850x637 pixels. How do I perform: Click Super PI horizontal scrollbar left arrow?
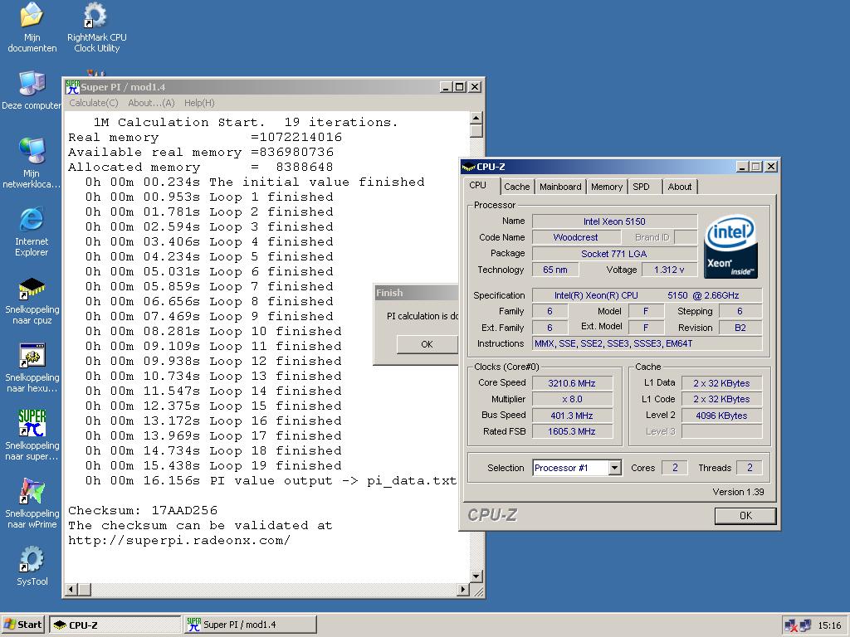pyautogui.click(x=71, y=590)
